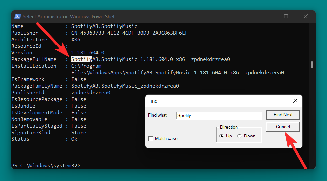Image resolution: width=327 pixels, height=181 pixels.
Task: Click the PS C:\Windows\system32 prompt line
Action: click(46, 165)
